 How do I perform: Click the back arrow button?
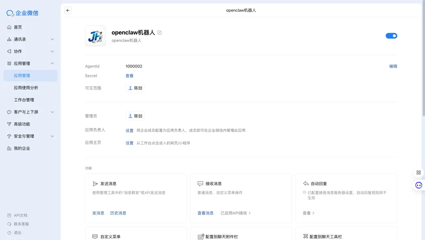pos(68,10)
